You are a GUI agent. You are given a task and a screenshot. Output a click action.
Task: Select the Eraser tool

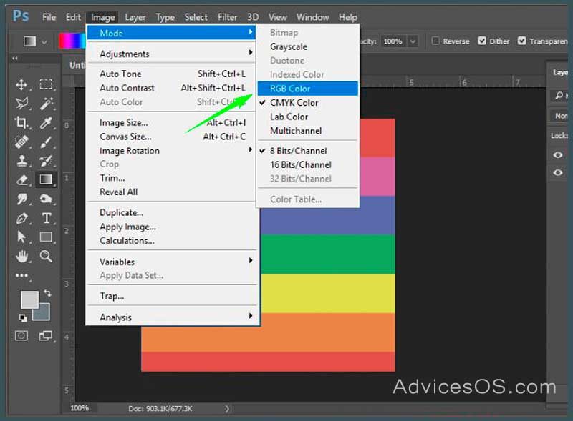21,179
